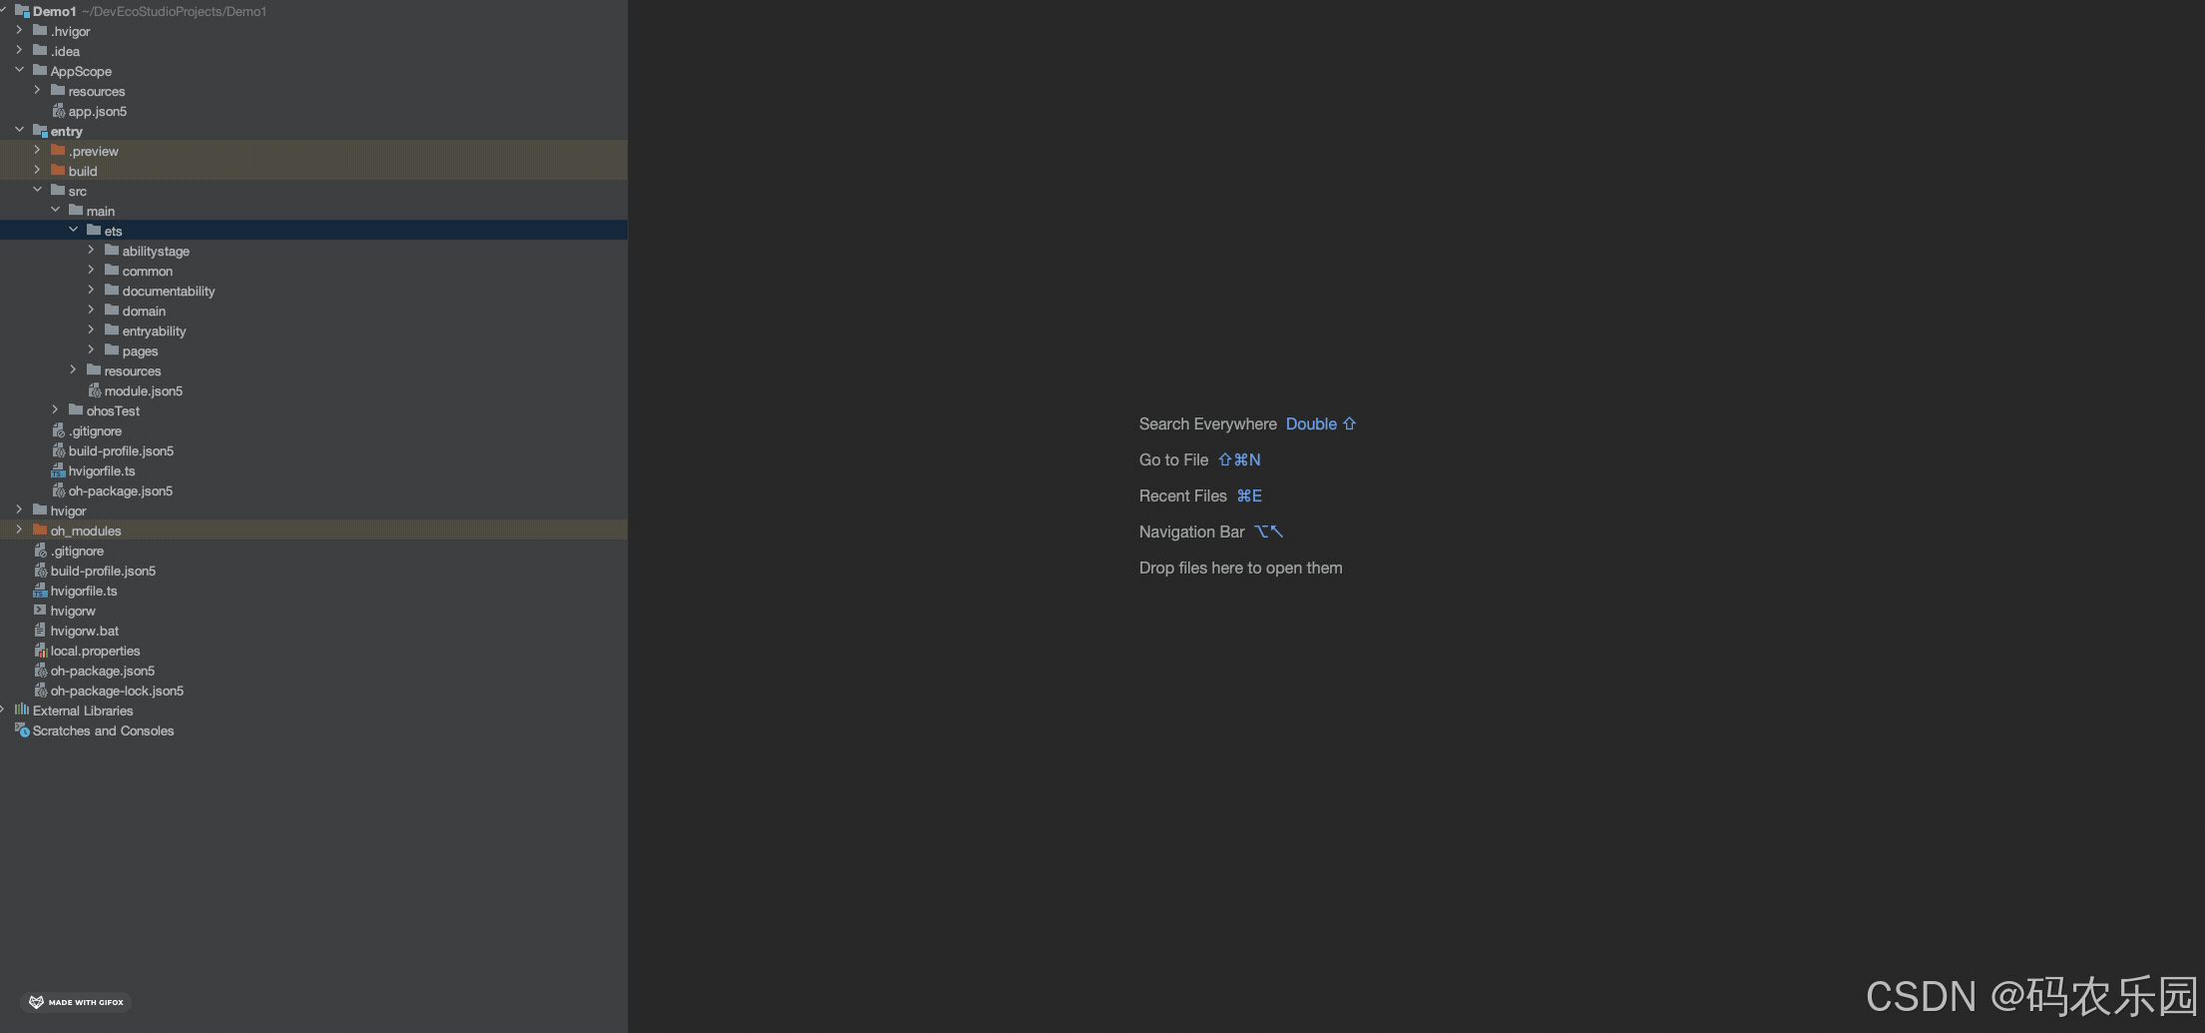
Task: Click the entry module folder icon
Action: pyautogui.click(x=40, y=131)
